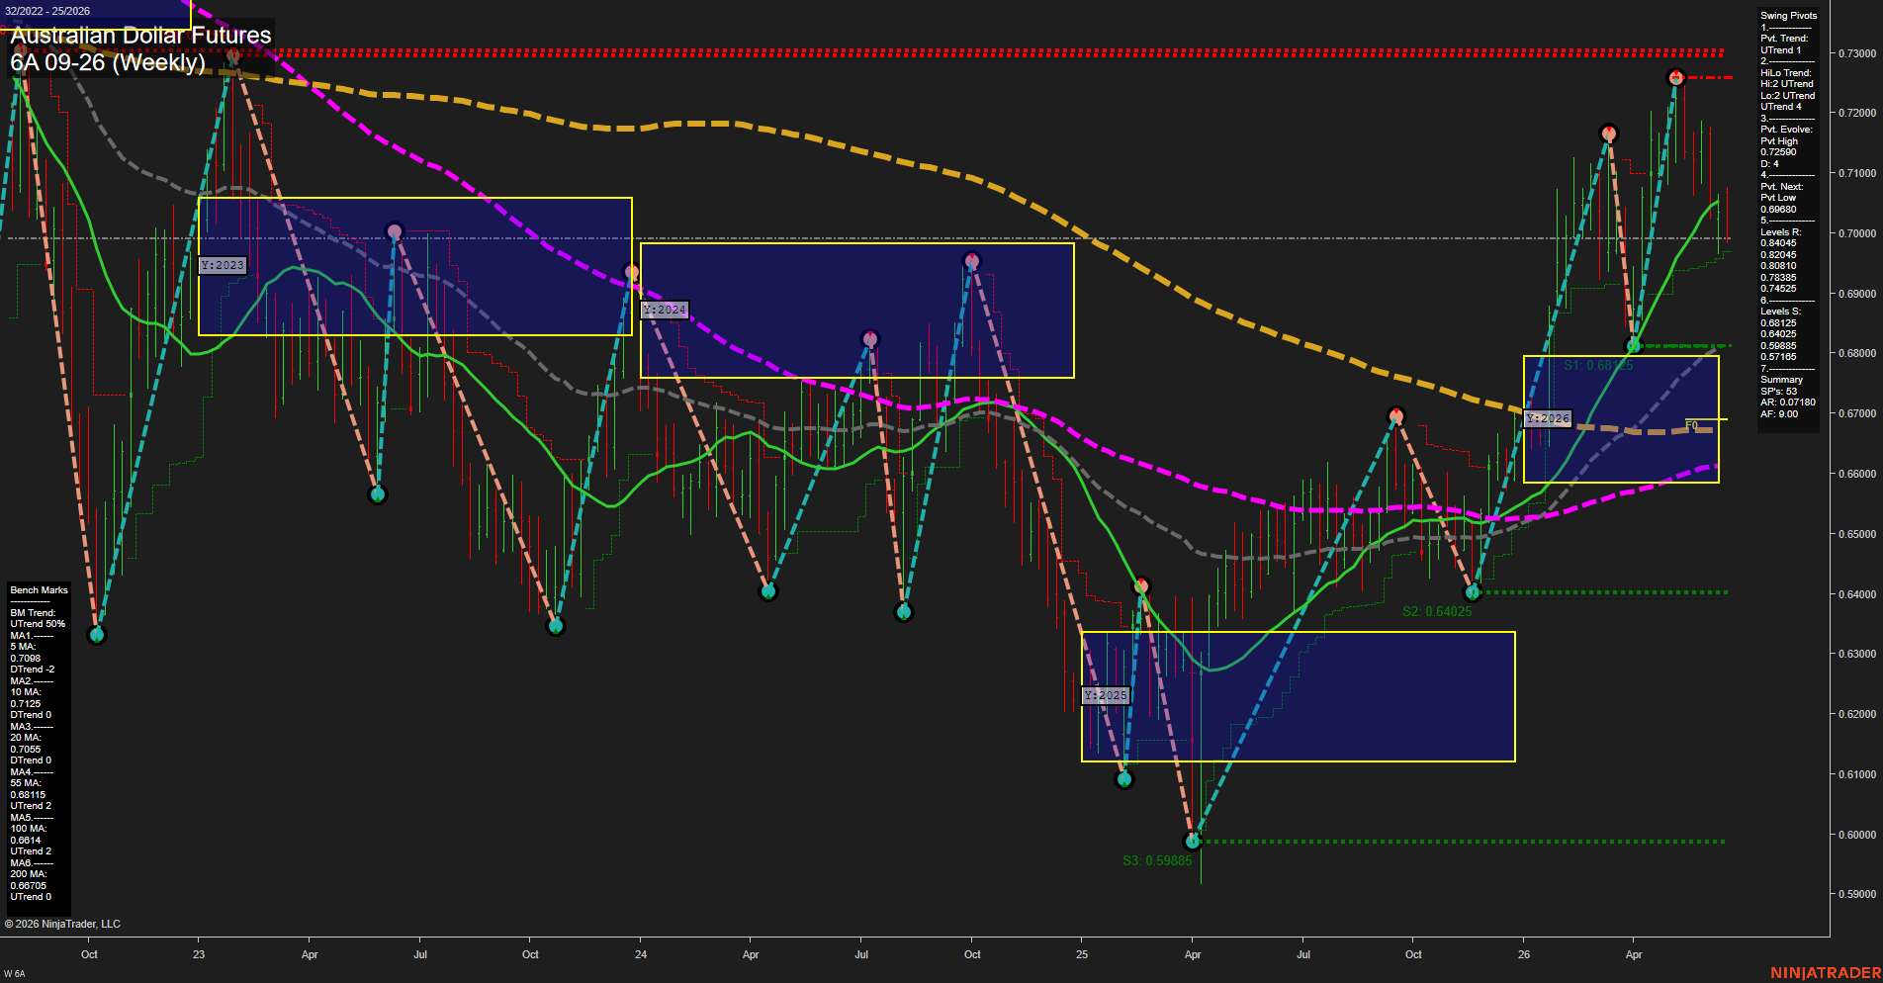Click the 55 MA: label in Bench Marks
Image resolution: width=1883 pixels, height=983 pixels.
point(26,783)
